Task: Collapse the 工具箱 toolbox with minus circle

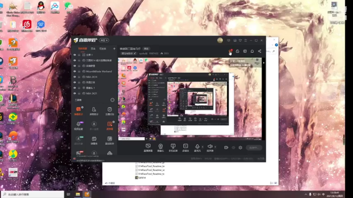Action: [x=113, y=100]
